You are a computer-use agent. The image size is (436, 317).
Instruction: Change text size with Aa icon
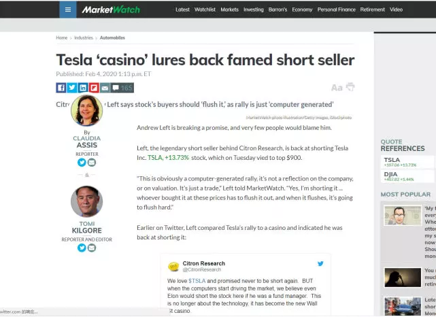336,88
